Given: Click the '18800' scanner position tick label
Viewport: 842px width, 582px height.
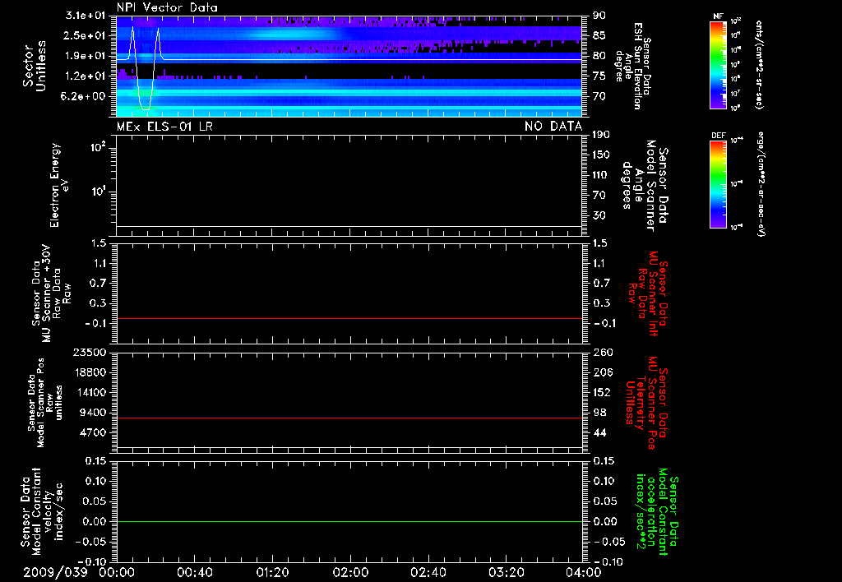Looking at the screenshot, I should point(89,372).
